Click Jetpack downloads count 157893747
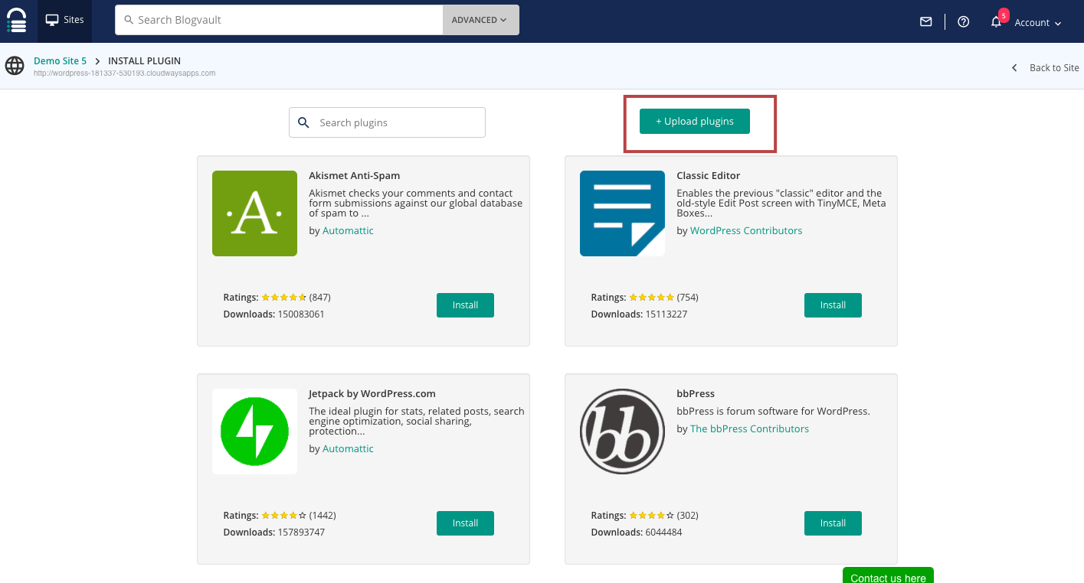1084x583 pixels. pyautogui.click(x=301, y=532)
